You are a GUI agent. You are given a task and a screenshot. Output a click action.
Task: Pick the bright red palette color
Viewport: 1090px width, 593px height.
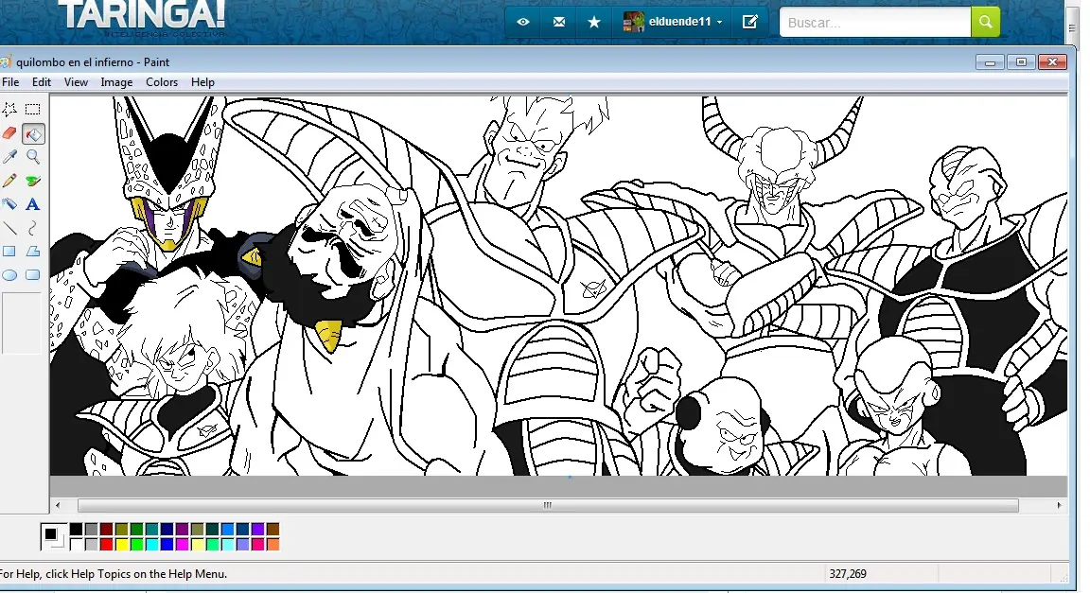point(106,545)
